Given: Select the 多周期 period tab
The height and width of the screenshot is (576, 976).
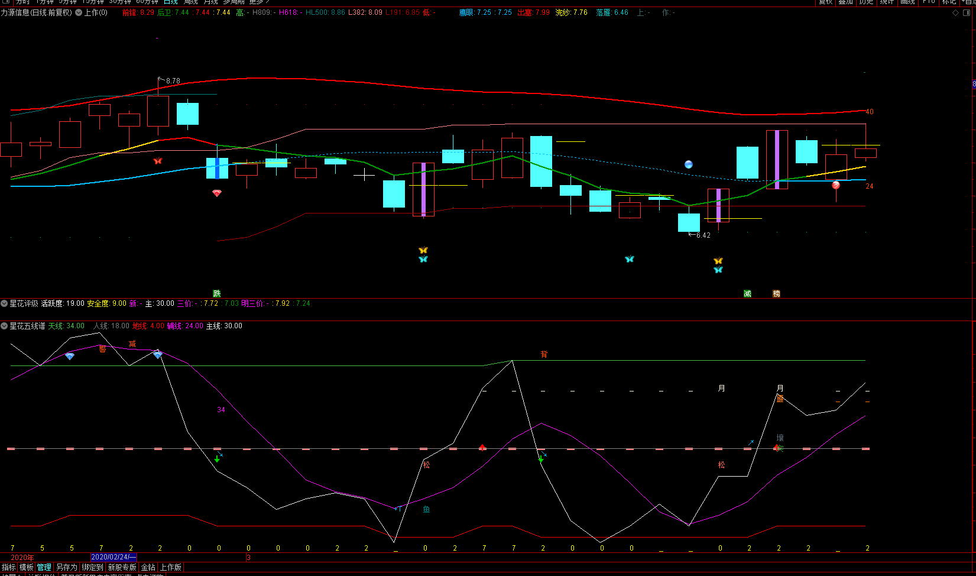Looking at the screenshot, I should 234,2.
